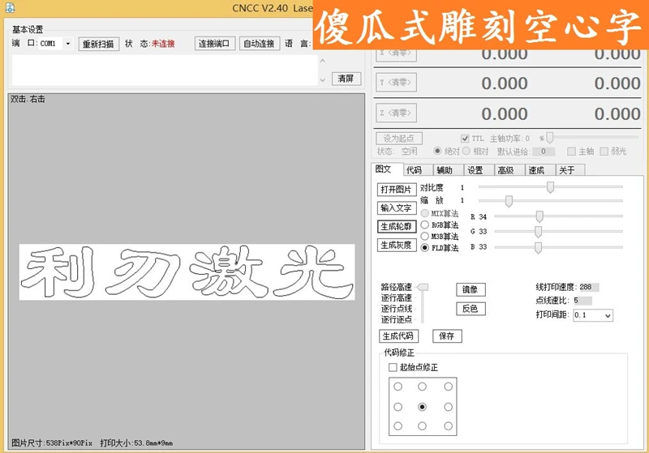Select the bottom-center start point radio
649x453 pixels.
click(422, 425)
